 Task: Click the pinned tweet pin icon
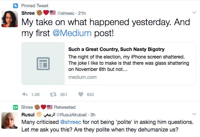(16, 6)
